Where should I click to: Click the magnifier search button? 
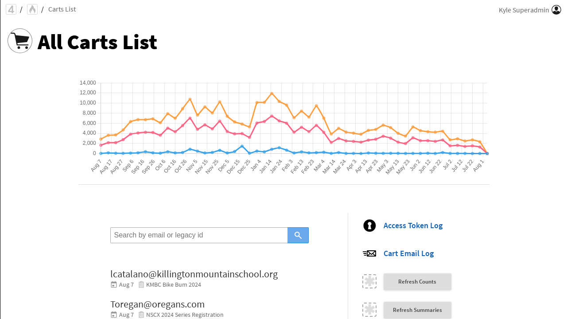click(298, 235)
